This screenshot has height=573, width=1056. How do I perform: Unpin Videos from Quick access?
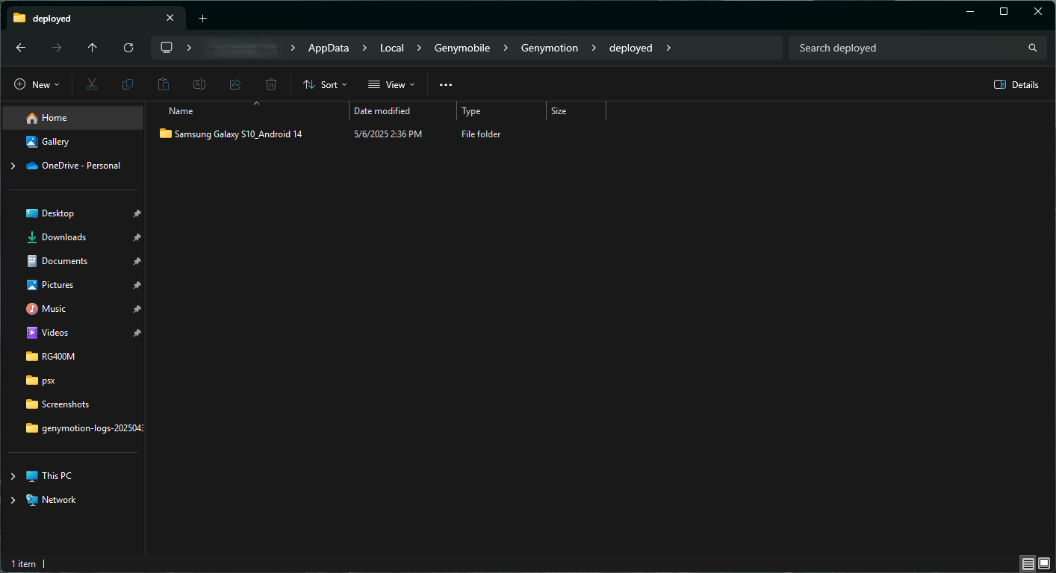137,333
